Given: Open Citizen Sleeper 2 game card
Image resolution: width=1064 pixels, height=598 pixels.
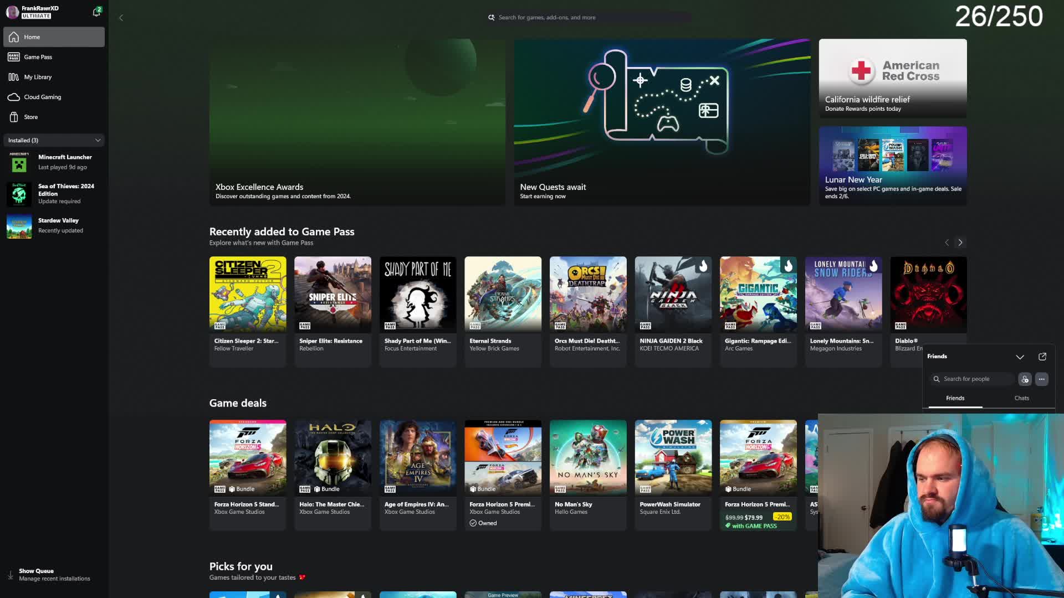Looking at the screenshot, I should [248, 311].
